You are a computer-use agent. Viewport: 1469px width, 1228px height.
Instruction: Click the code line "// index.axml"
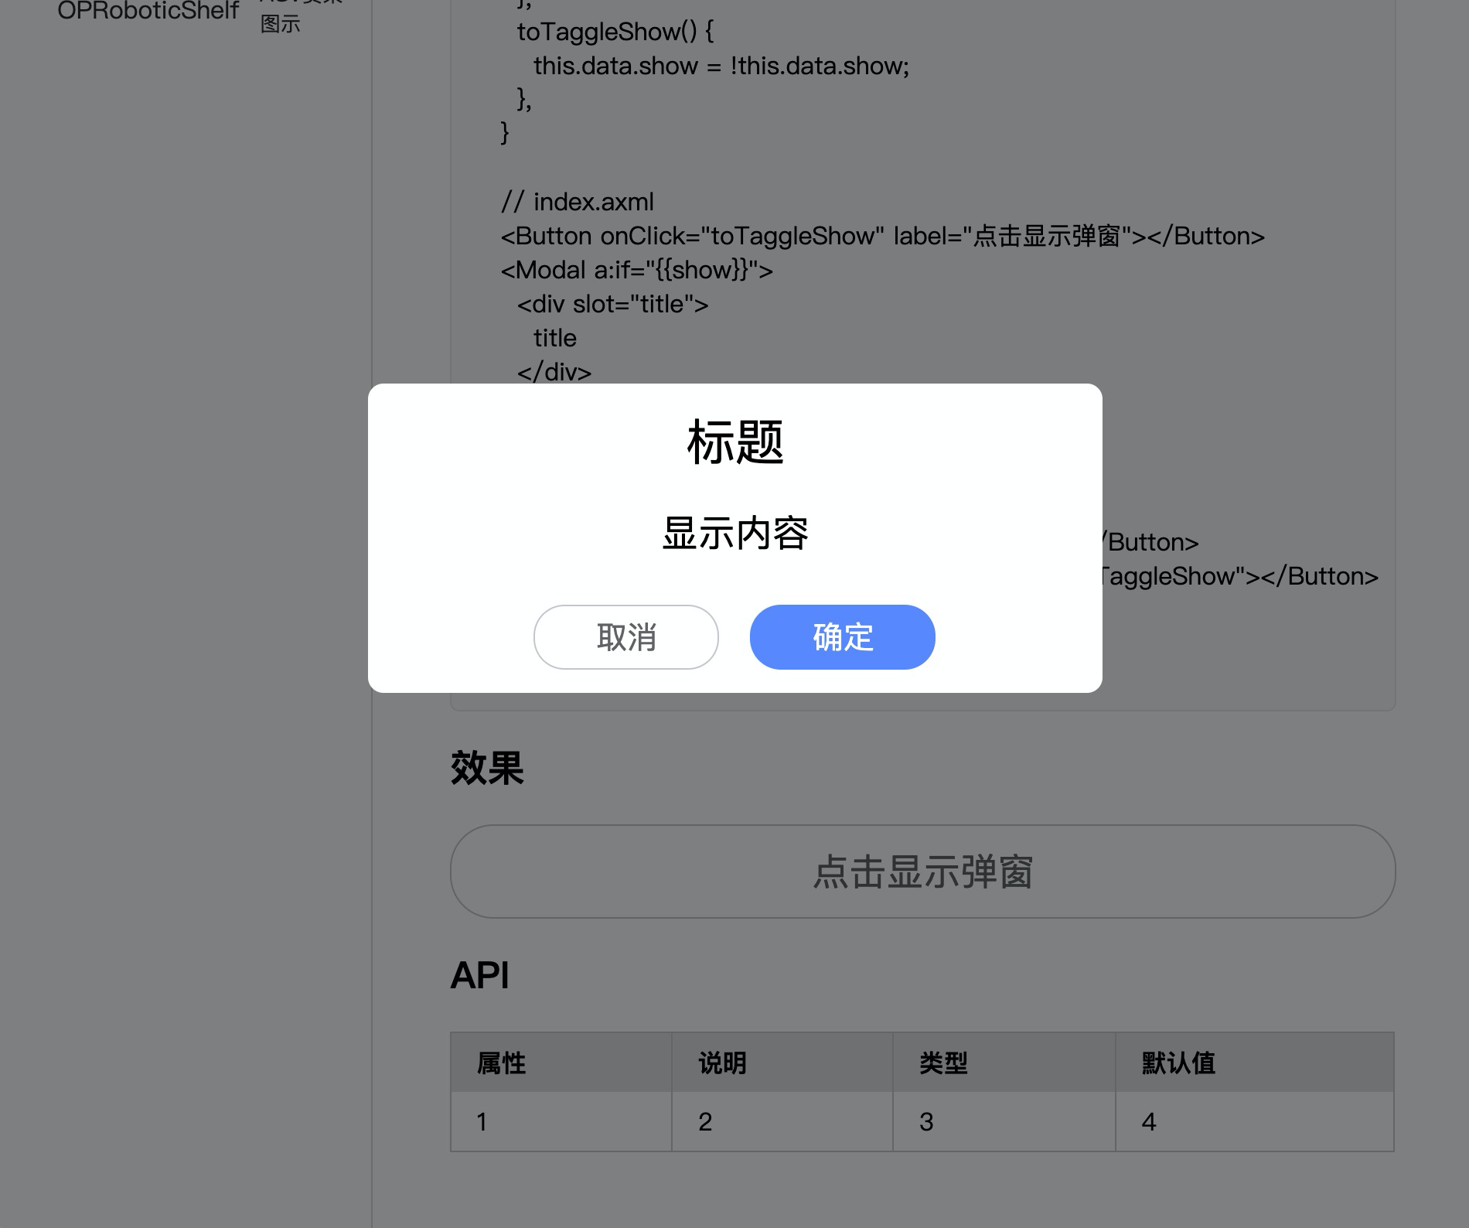pos(578,202)
